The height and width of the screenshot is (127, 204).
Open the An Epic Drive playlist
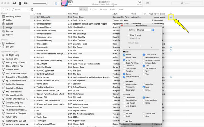click(12, 59)
